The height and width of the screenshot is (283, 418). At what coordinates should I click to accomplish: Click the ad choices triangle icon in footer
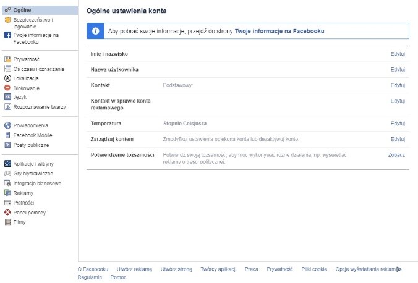(x=399, y=269)
